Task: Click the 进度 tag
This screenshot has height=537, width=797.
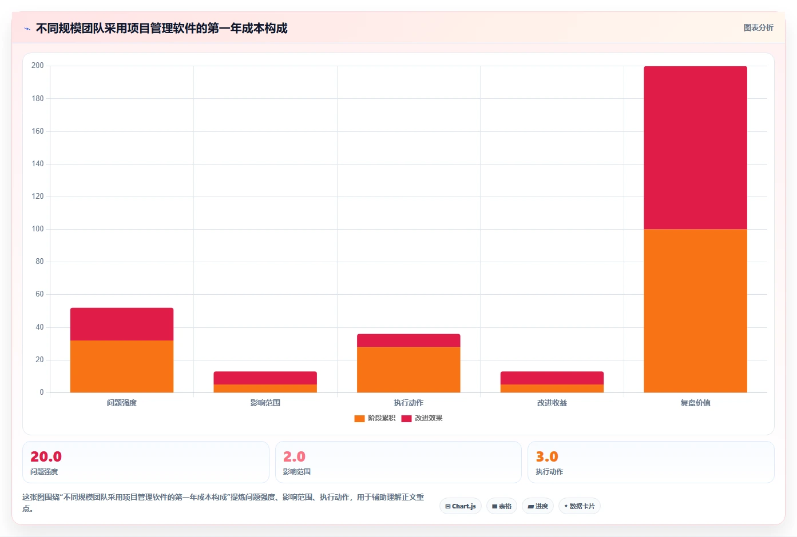Action: point(538,506)
